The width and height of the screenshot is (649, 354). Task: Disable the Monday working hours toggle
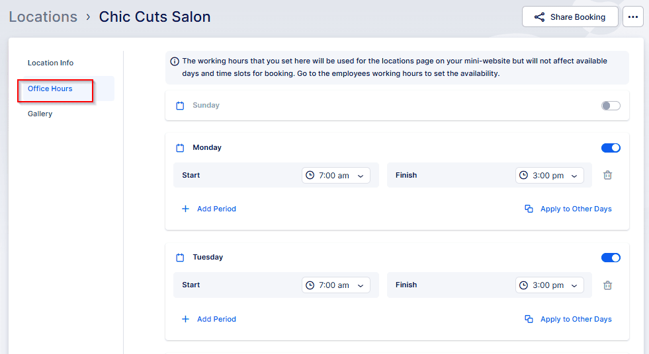pyautogui.click(x=611, y=148)
